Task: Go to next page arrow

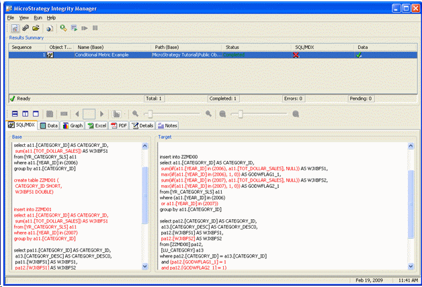Action: point(101,114)
